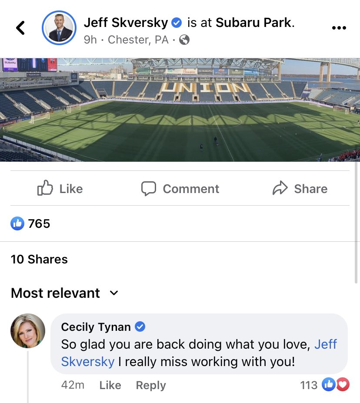Open Cecily Tynan's avatar
The width and height of the screenshot is (360, 403).
coord(28,331)
